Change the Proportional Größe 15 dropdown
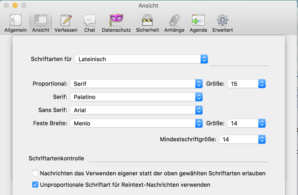Screen dimensions: 298x195 tap(246, 84)
